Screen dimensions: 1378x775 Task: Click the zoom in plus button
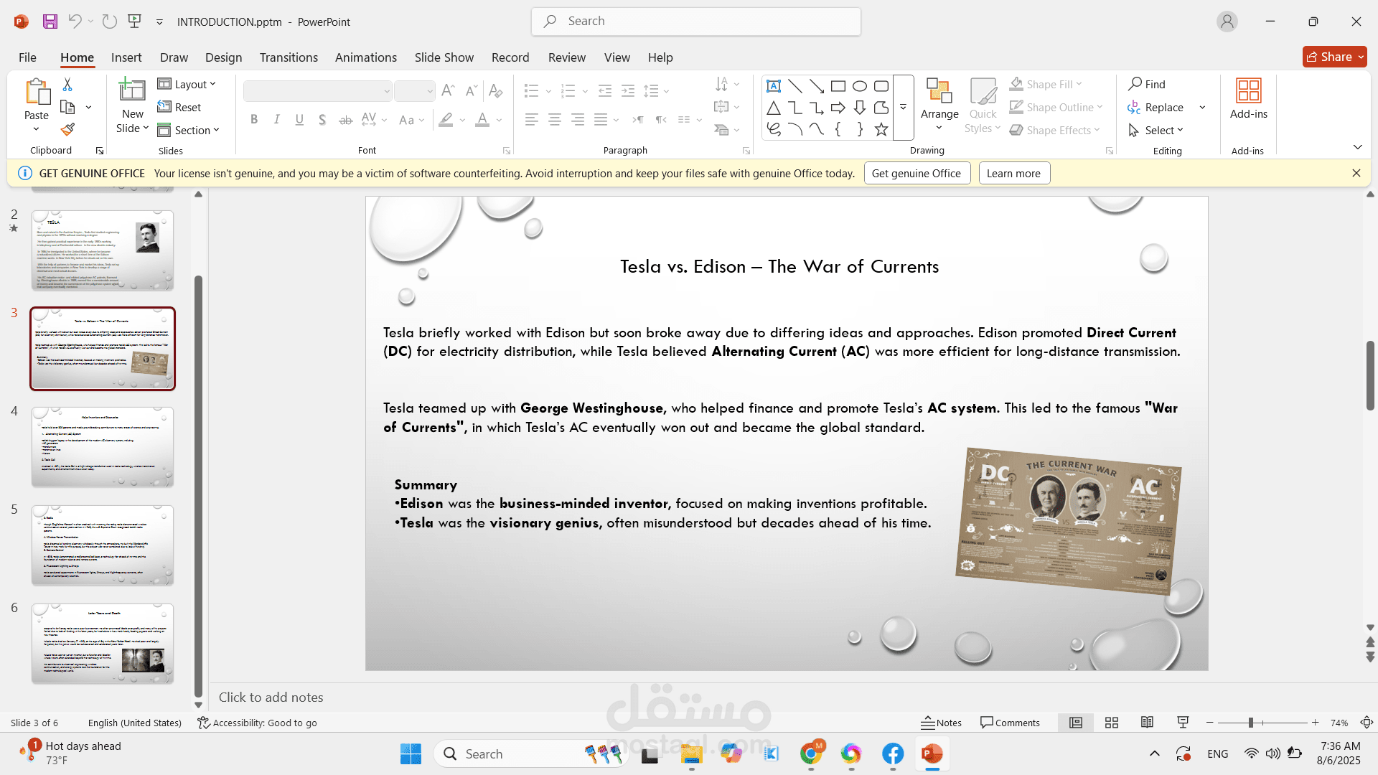coord(1315,723)
